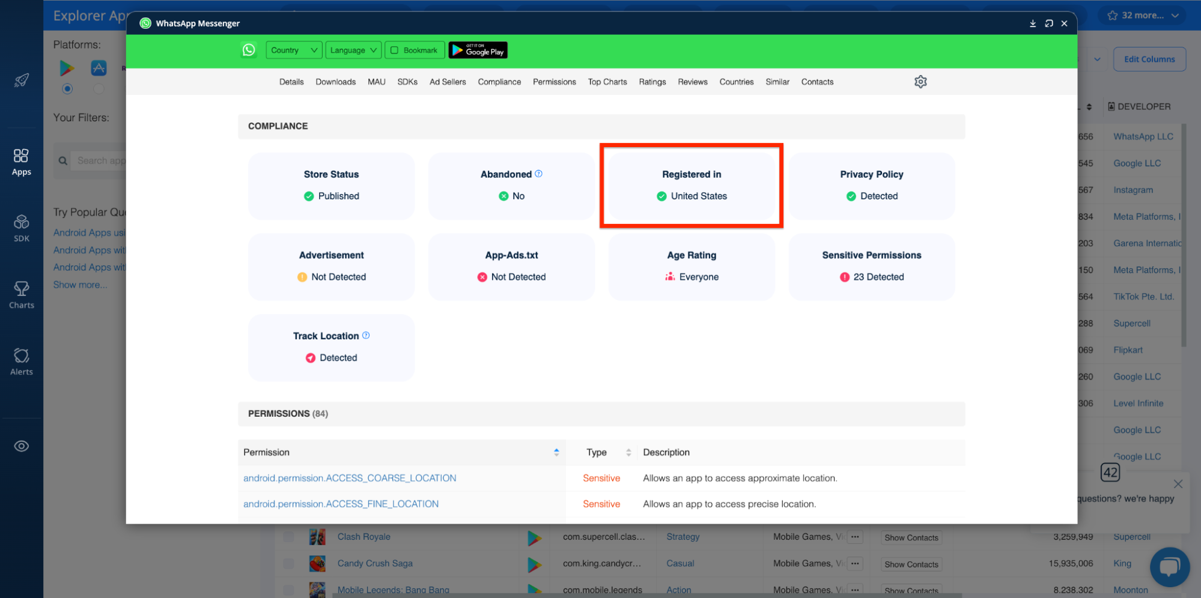The width and height of the screenshot is (1201, 598).
Task: Click the Search apps input field
Action: coord(100,161)
